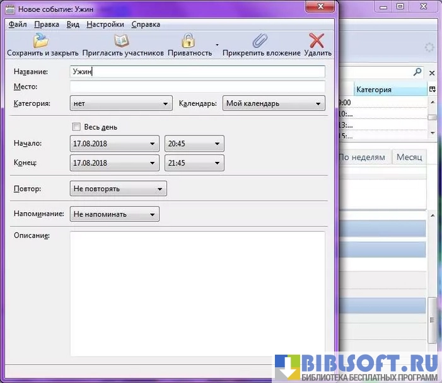
Task: Click the calendar icon in the title bar
Action: coord(10,9)
